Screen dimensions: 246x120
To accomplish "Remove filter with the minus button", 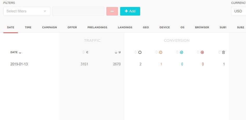I will click(x=112, y=11).
